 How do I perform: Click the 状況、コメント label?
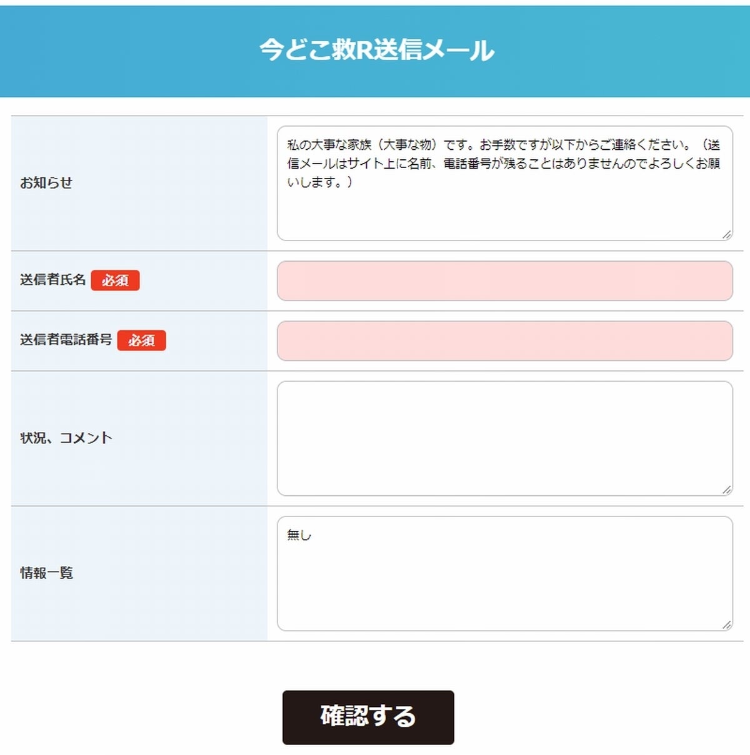click(66, 438)
